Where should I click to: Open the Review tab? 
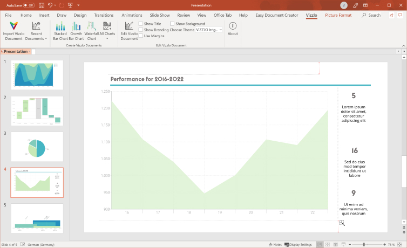point(184,15)
